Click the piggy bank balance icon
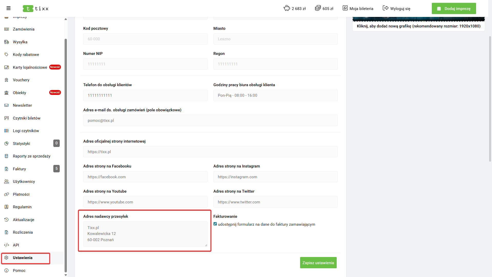Viewport: 492px width, 277px height. point(287,8)
